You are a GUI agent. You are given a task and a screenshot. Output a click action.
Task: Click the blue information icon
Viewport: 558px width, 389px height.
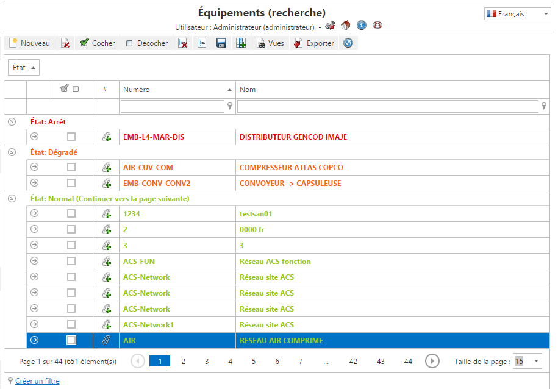362,25
